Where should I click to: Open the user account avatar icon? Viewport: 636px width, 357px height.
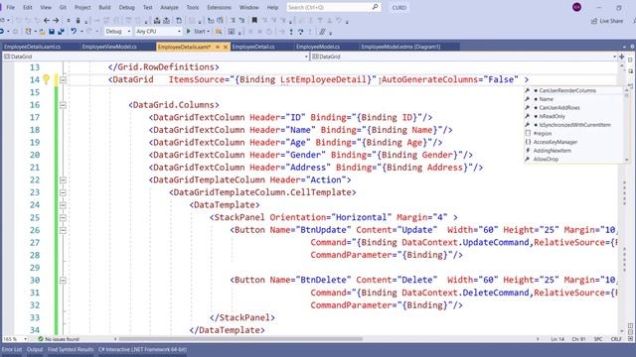point(576,7)
